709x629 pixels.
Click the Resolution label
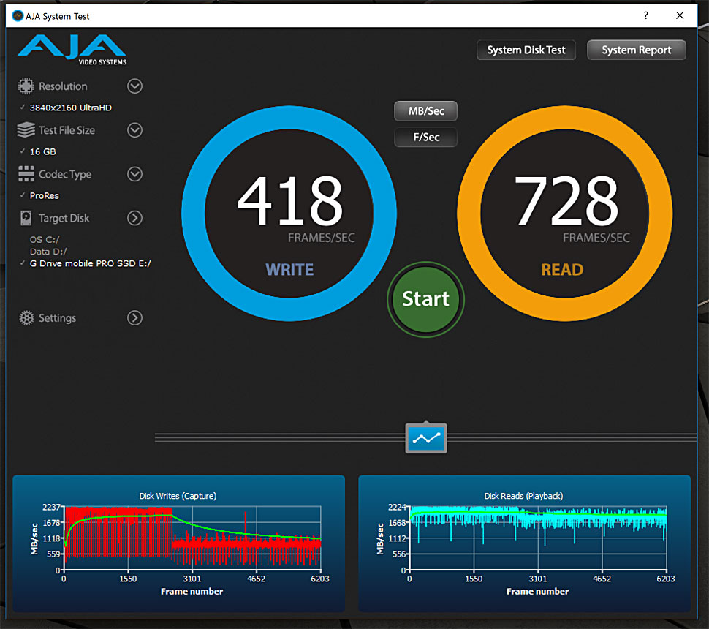click(x=63, y=86)
